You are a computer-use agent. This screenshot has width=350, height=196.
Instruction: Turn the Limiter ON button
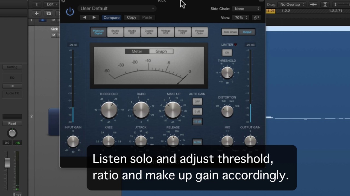click(x=227, y=53)
